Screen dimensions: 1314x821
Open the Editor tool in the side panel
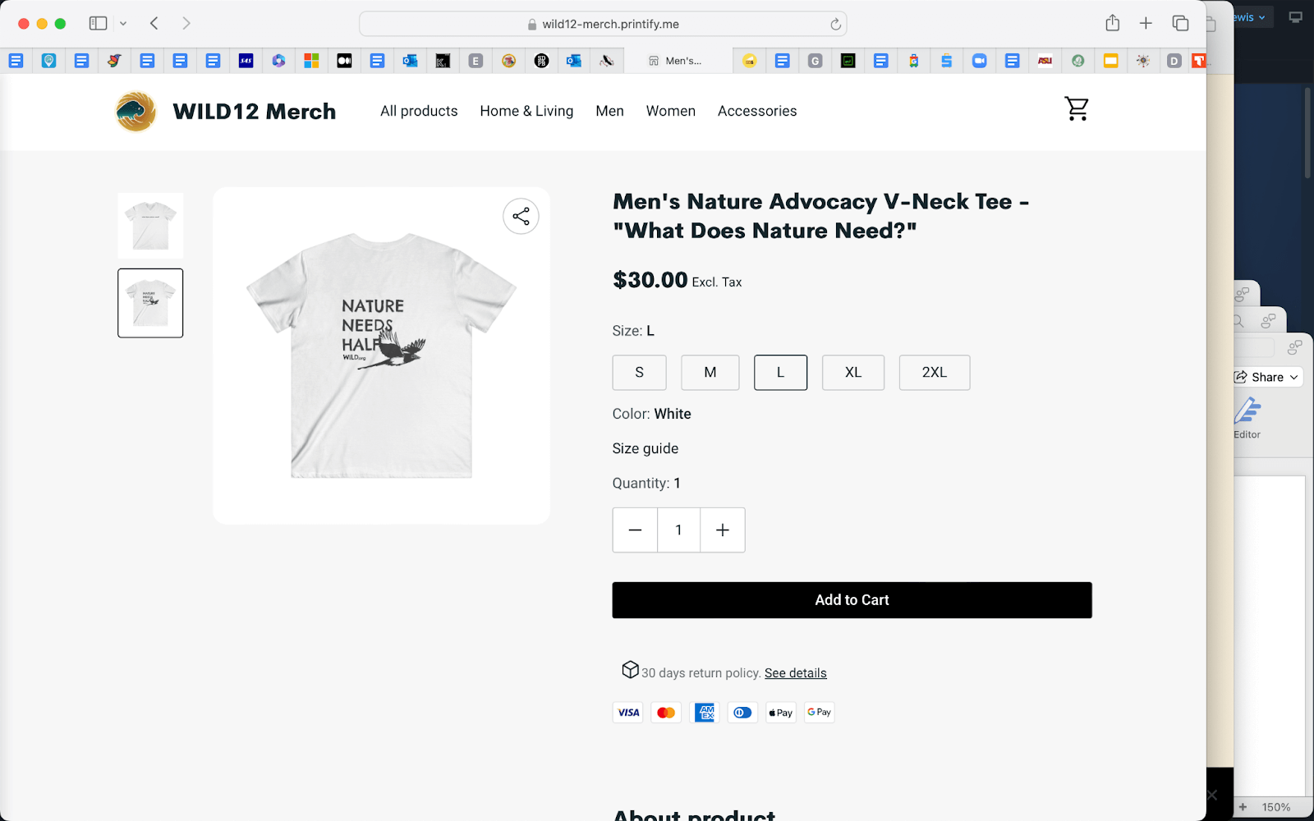tap(1247, 419)
